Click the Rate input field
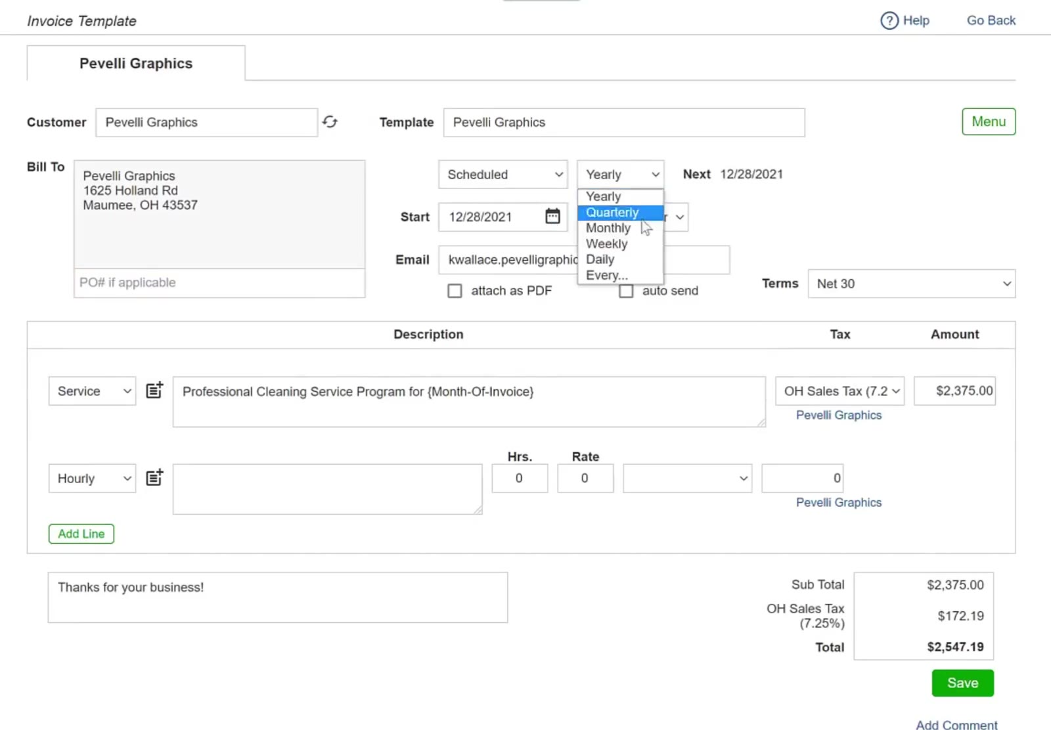The height and width of the screenshot is (730, 1051). (x=585, y=479)
